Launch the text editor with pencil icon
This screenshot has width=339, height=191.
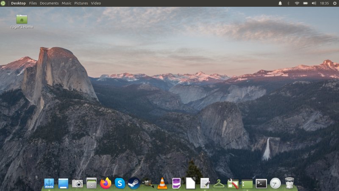(205, 183)
